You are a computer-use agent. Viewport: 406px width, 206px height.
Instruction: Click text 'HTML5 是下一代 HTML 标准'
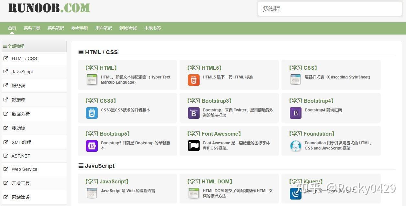click(228, 77)
